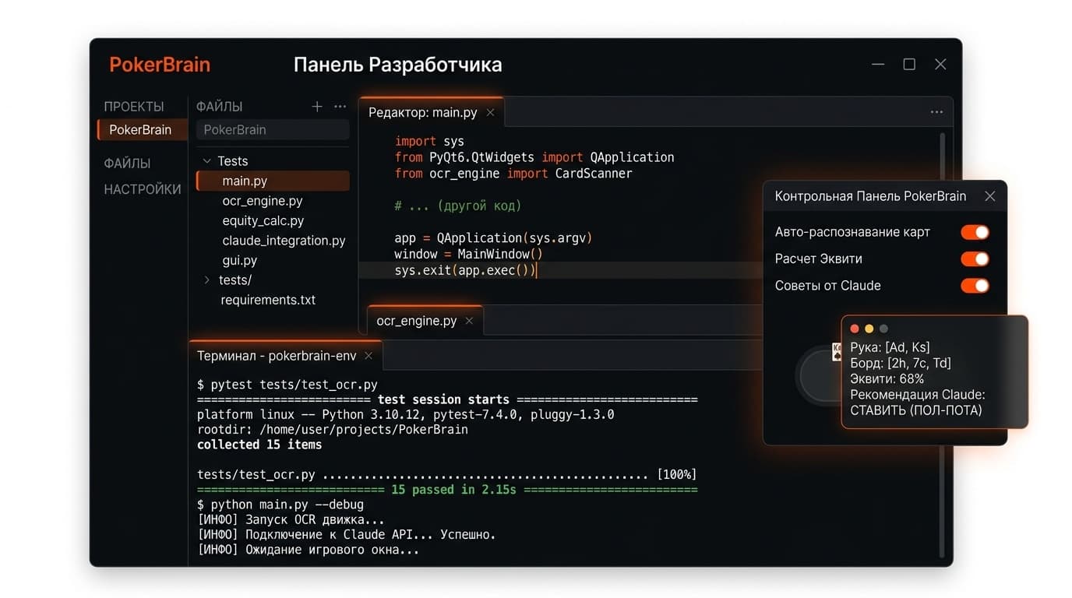Viewport: 1072px width, 598px height.
Task: Collapse the Tests folder
Action: click(206, 160)
